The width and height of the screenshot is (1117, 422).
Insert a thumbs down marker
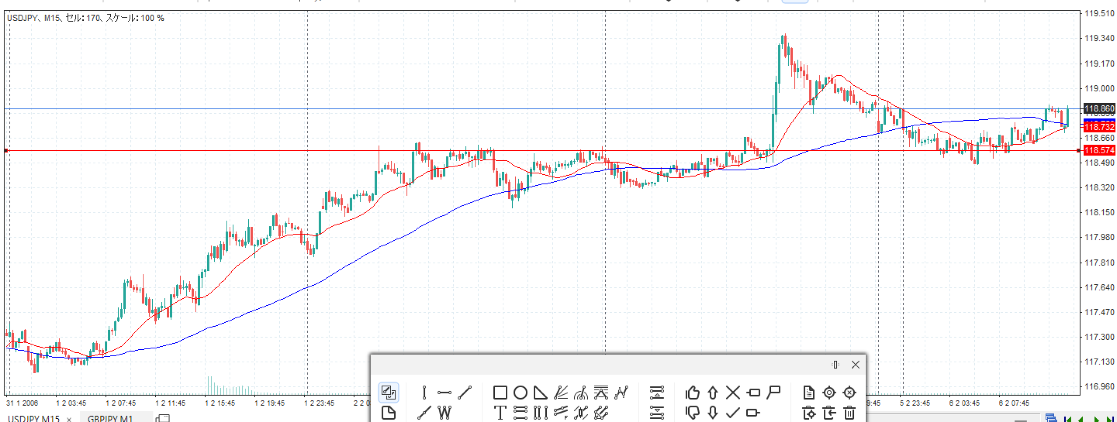click(692, 412)
